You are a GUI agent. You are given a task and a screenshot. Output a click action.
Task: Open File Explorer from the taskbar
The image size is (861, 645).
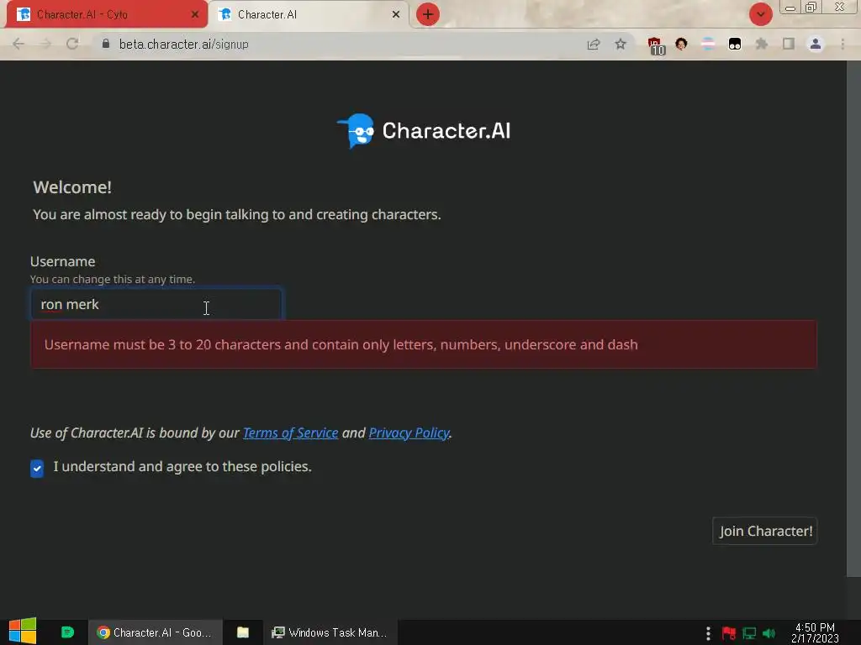pos(243,632)
